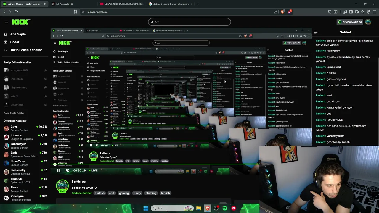
Task: Open the Brave Wallet icon
Action: pos(357,12)
